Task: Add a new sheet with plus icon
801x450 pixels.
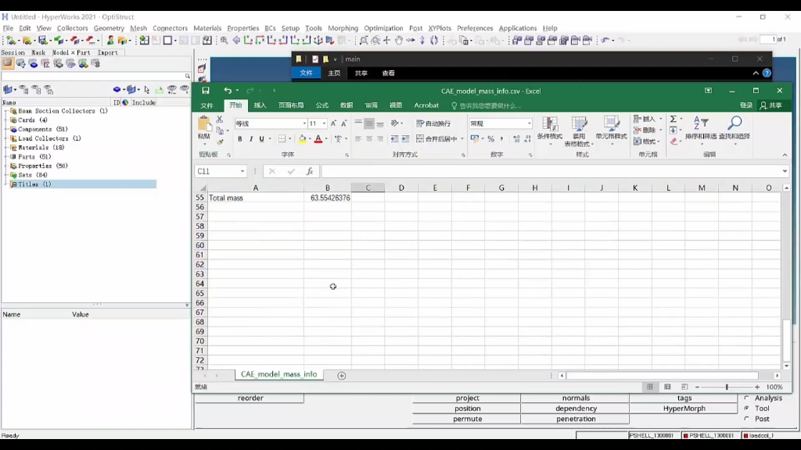Action: (342, 376)
